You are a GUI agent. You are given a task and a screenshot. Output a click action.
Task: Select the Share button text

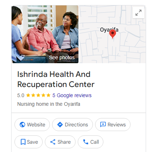[64, 142]
